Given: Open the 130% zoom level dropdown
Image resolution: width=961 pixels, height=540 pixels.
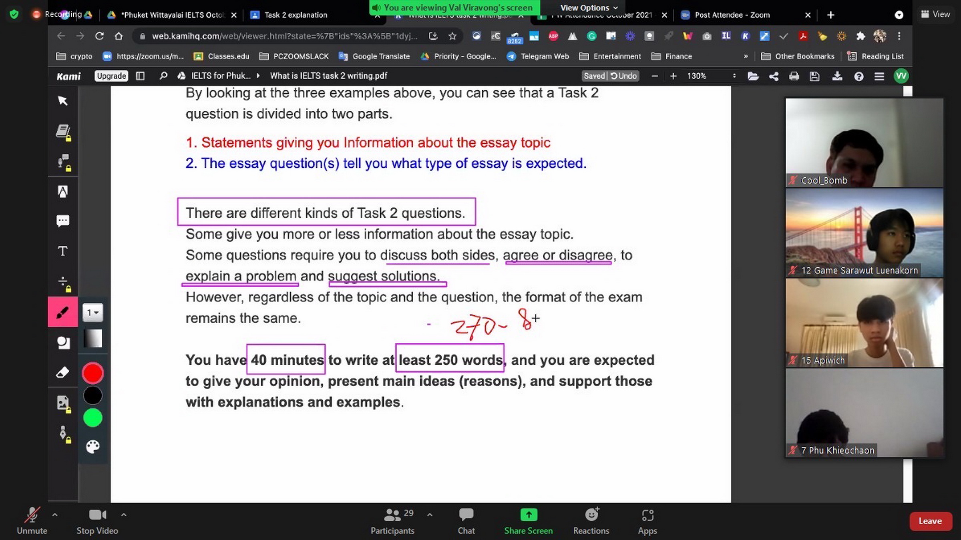Looking at the screenshot, I should pyautogui.click(x=711, y=76).
